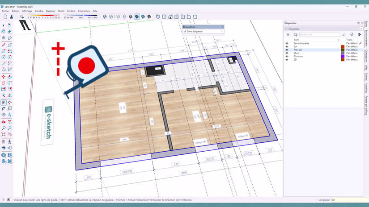This screenshot has width=369, height=207.
Task: Select the Circle drawing tool
Action: click(x=4, y=57)
